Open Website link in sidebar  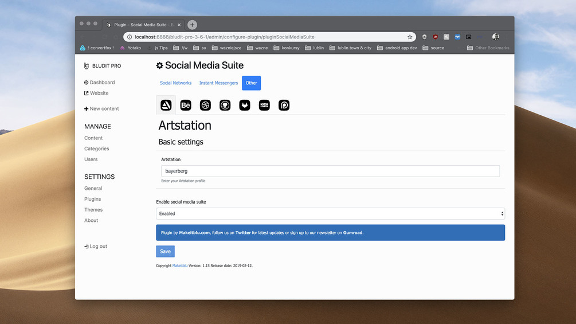coord(96,93)
